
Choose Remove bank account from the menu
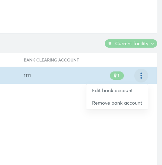tap(117, 103)
